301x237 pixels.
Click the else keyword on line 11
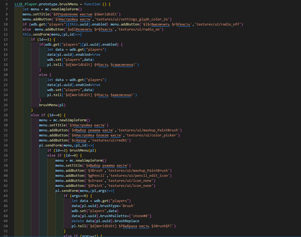(27, 29)
